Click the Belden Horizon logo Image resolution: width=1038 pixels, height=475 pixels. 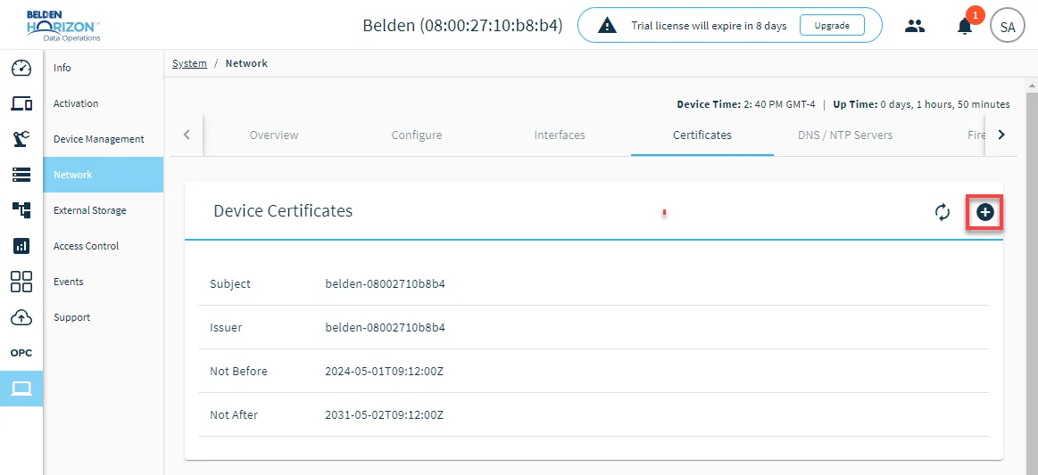63,26
